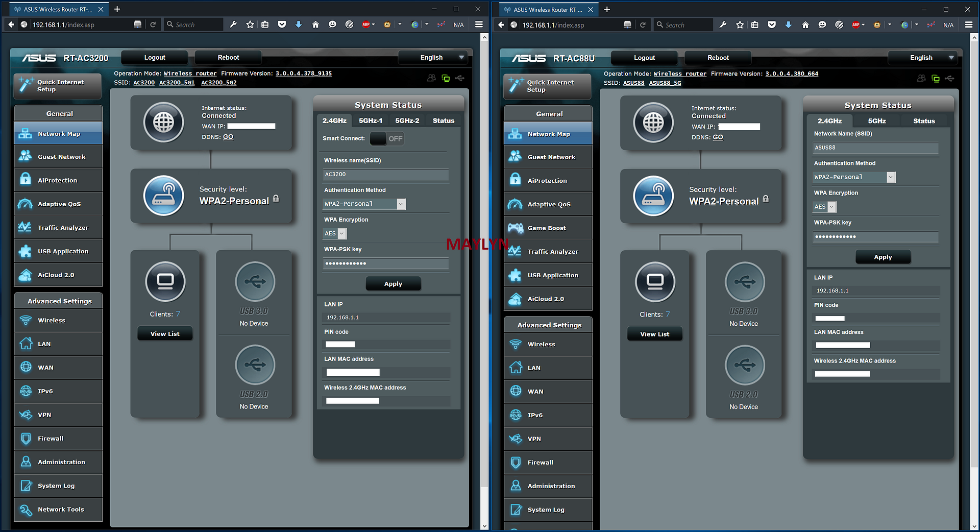Open IPv6 settings in RT-AC88U sidebar
980x532 pixels.
[x=548, y=415]
